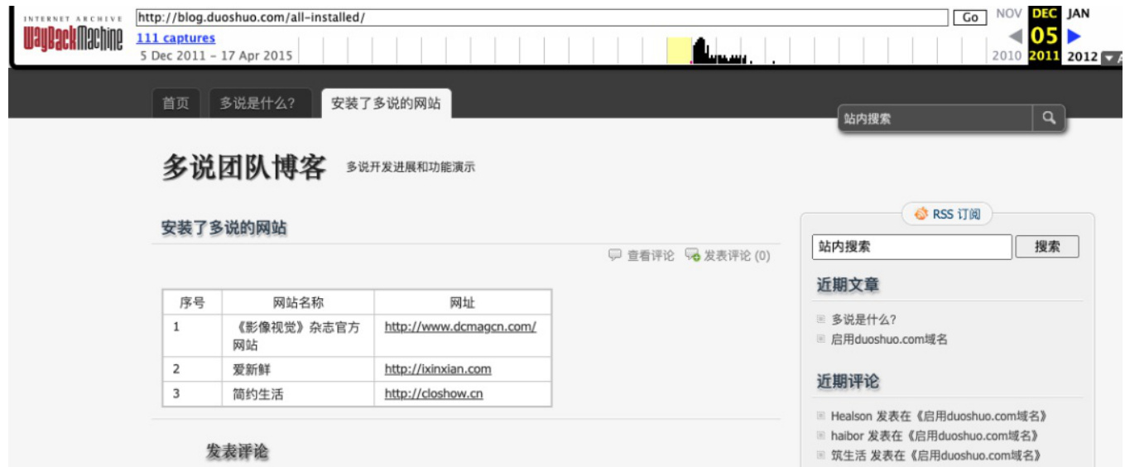Select NOV in the Wayback month navigator
The width and height of the screenshot is (1125, 467).
[1009, 13]
